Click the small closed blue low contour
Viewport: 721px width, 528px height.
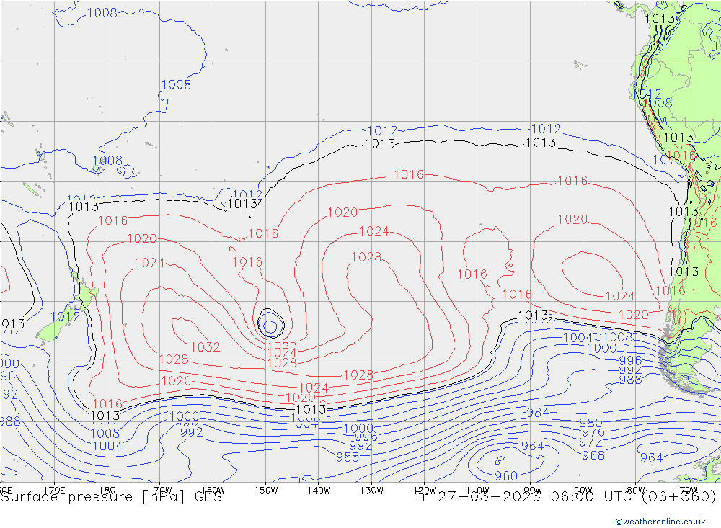pos(270,327)
